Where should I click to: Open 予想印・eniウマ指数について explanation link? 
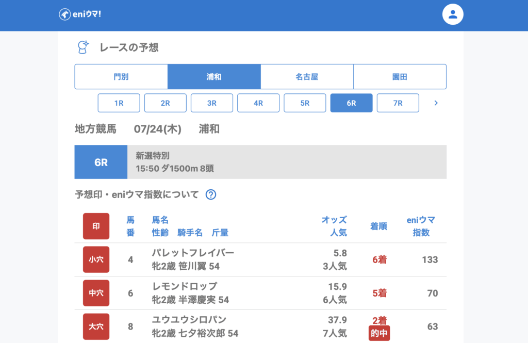(137, 194)
